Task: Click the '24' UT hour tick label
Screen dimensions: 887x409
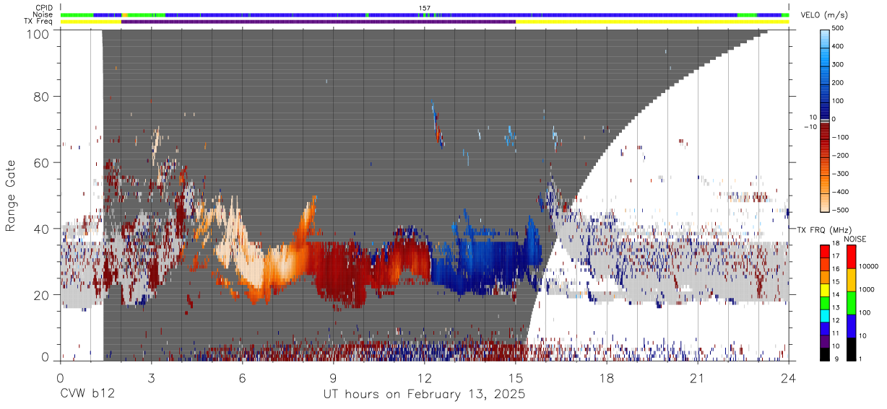Action: pyautogui.click(x=789, y=377)
